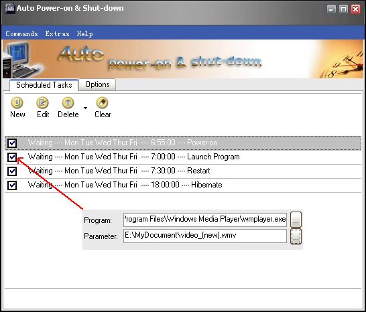The width and height of the screenshot is (366, 312).
Task: Open the Commands menu
Action: (21, 33)
